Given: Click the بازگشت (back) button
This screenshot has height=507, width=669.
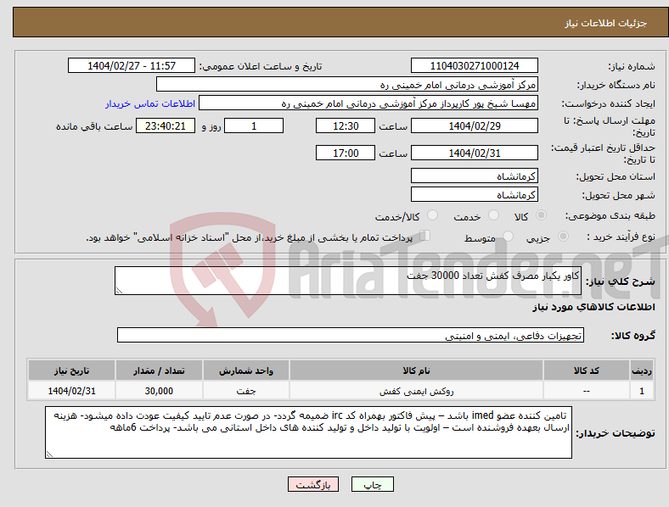Looking at the screenshot, I should click(313, 484).
